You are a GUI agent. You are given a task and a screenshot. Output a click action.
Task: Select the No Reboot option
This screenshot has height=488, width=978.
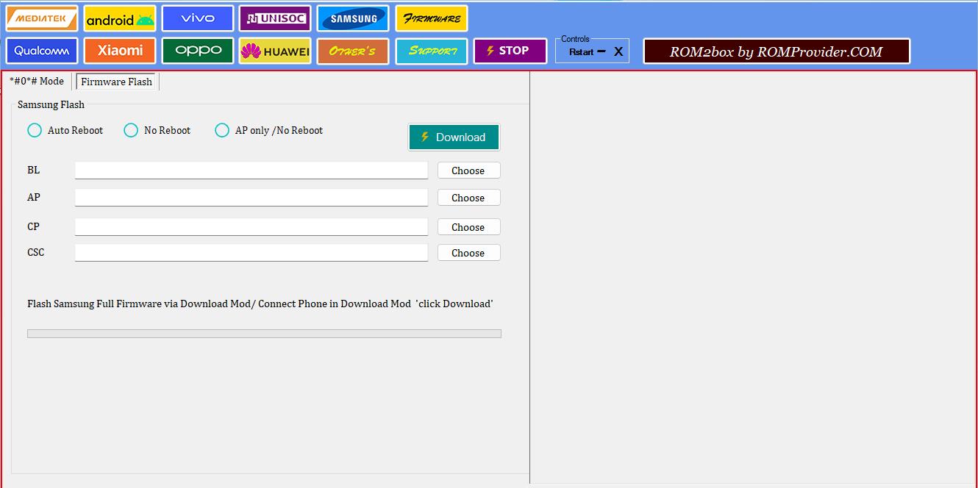[130, 129]
